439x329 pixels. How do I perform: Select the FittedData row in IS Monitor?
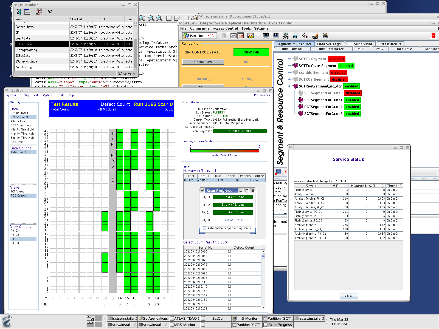[42, 44]
